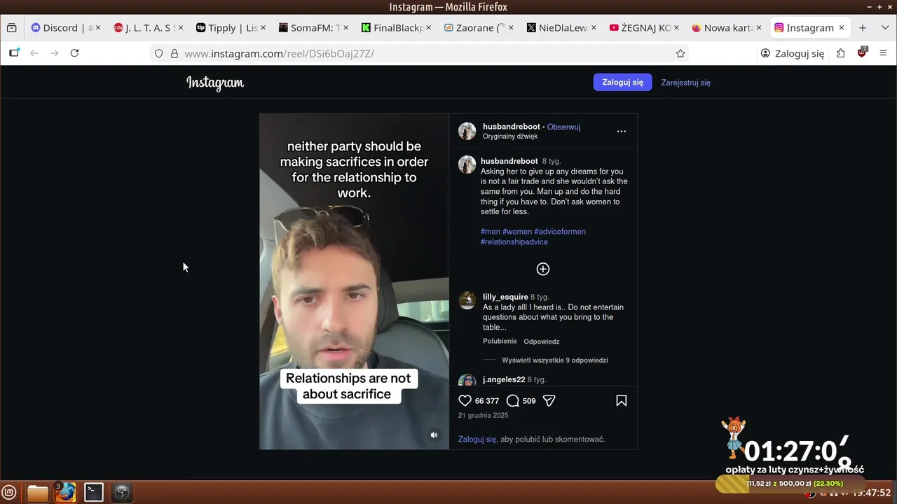Open the Linux Mint start menu
The image size is (897, 504).
pyautogui.click(x=10, y=493)
